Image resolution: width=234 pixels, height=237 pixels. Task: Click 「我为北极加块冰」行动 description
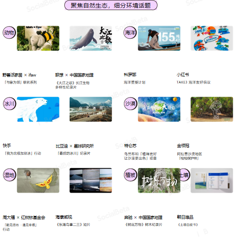pyautogui.click(x=23, y=153)
